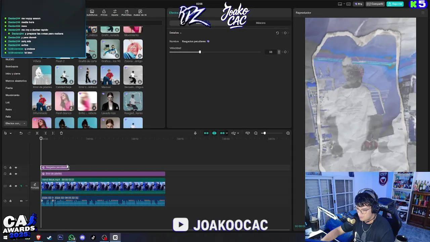The image size is (430, 242).
Task: Adjust the Velocidad slider
Action: [x=200, y=52]
